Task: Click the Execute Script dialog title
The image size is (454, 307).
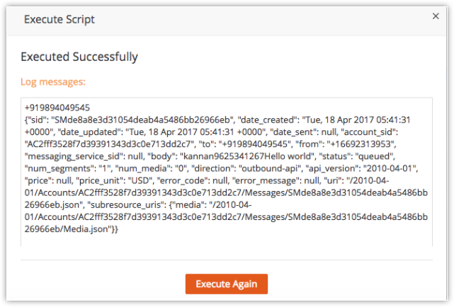Action: point(59,19)
